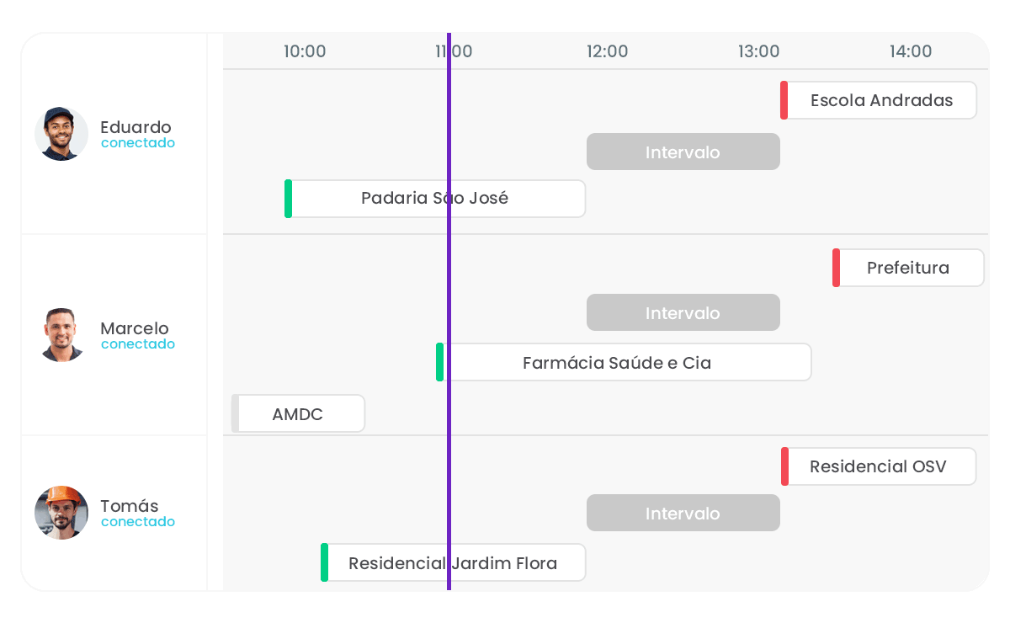
Task: Select the 12:00 time header
Action: [x=608, y=51]
